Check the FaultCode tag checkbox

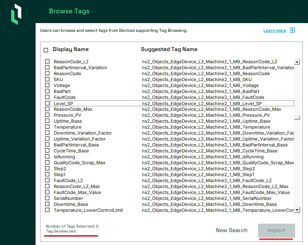(x=47, y=97)
